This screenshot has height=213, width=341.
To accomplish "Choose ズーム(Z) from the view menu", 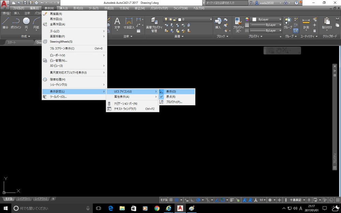I will tap(74, 31).
